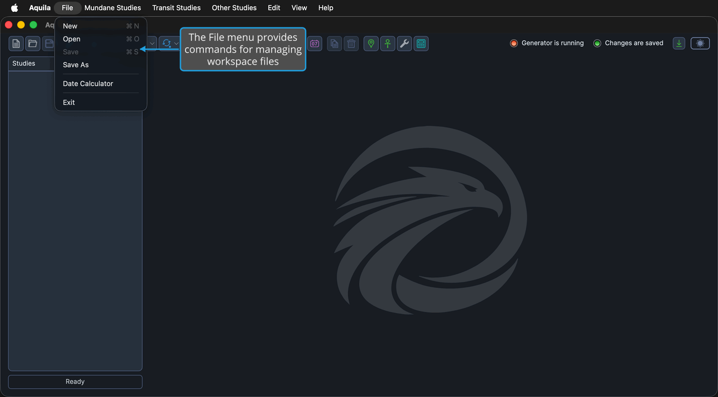
Task: Choose New from the File menu
Action: coord(101,26)
